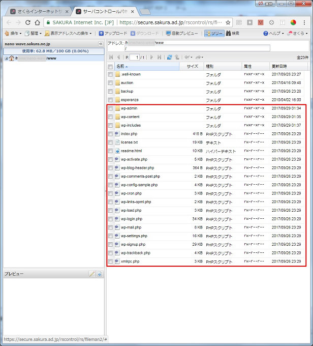
Task: Tick the checkbox for index.php
Action: pos(110,134)
